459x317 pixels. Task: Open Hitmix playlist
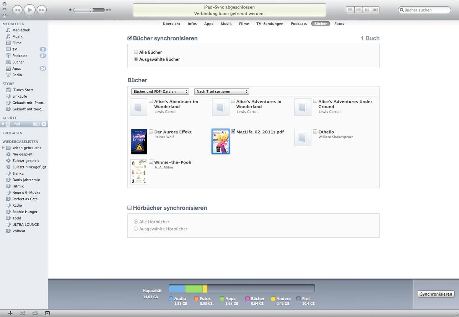click(x=18, y=186)
